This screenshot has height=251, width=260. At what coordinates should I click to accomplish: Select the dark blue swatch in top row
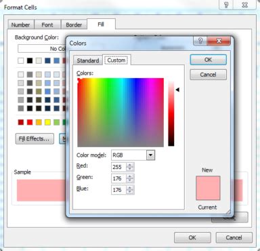pyautogui.click(x=47, y=60)
